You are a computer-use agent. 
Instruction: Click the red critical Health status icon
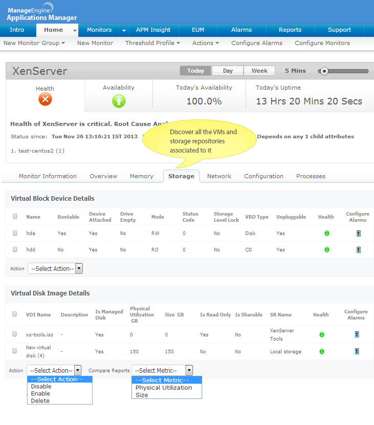45,99
